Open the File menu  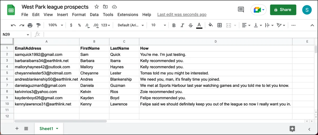[25, 15]
